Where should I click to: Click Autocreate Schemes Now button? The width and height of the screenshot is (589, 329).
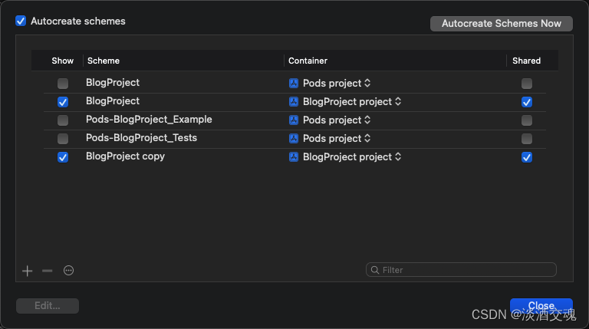pyautogui.click(x=502, y=24)
